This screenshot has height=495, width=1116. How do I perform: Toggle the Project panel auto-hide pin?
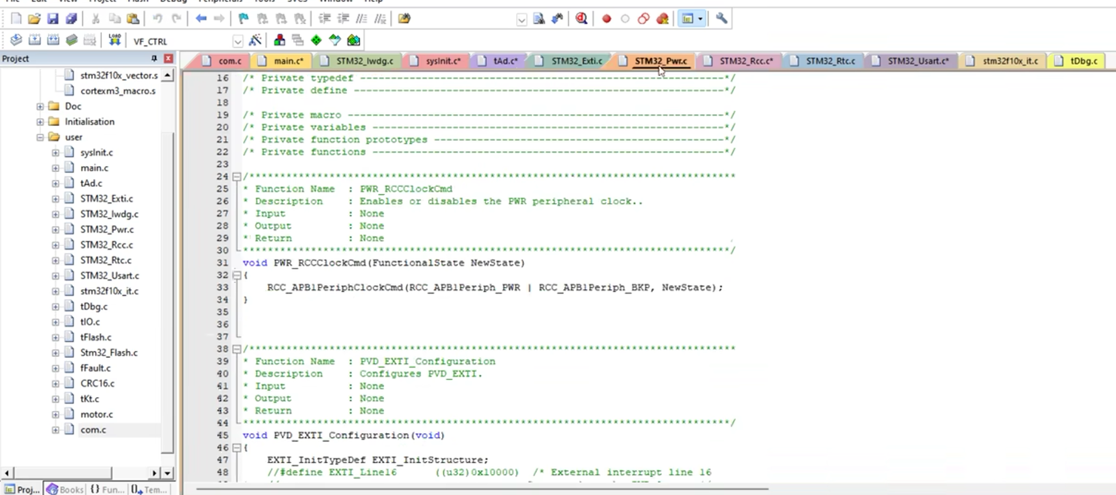point(154,58)
